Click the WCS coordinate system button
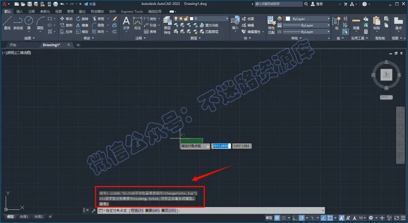Image resolution: width=408 pixels, height=223 pixels. pos(386,97)
